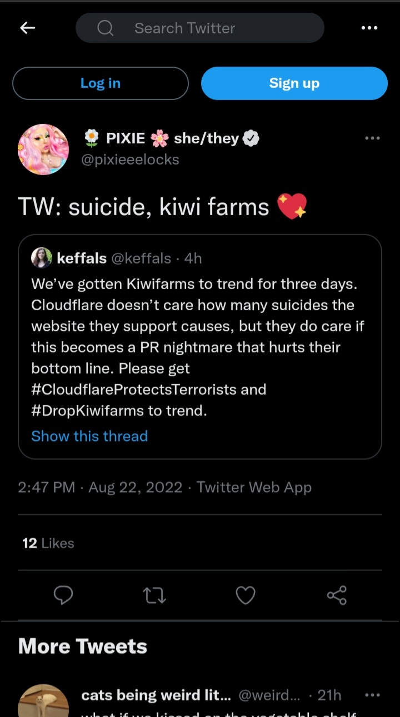Open more options on PIXIE's tweet

coord(372,138)
